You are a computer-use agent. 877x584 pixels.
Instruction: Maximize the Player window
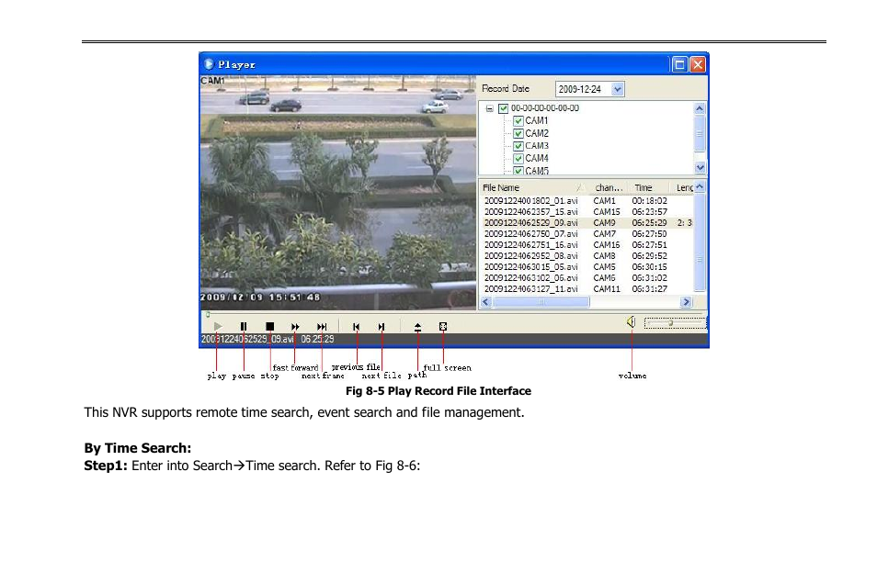[679, 65]
